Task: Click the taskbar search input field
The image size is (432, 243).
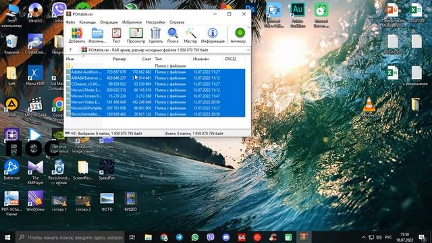Action: coord(70,237)
